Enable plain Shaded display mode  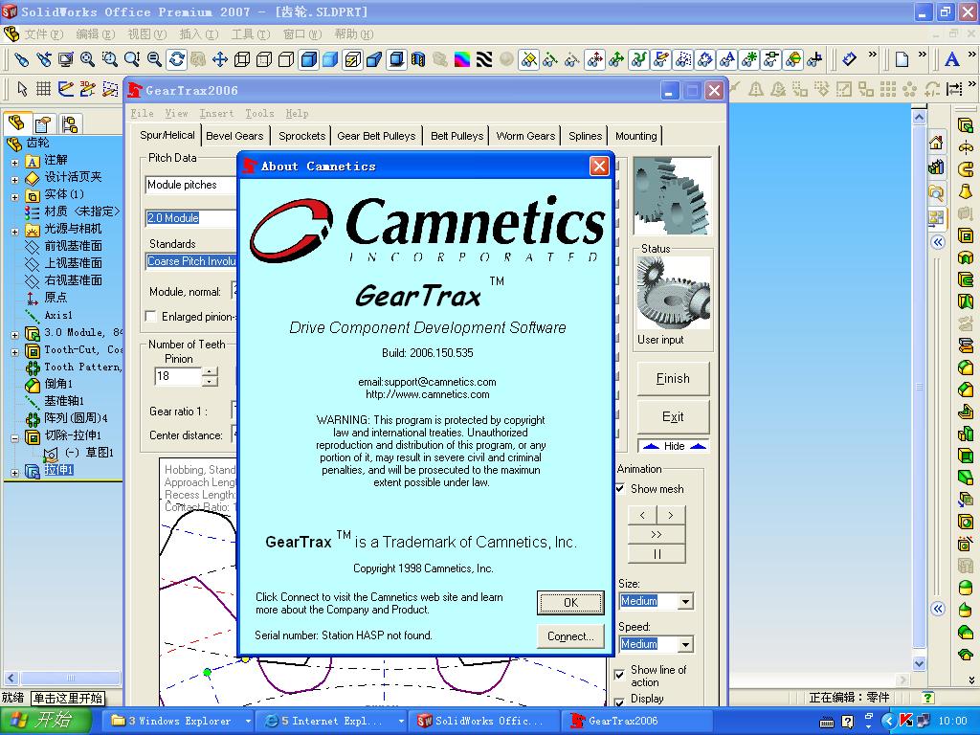pyautogui.click(x=330, y=59)
